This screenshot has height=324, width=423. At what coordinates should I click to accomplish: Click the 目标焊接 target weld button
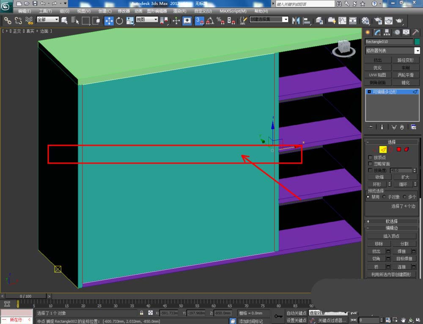point(404,258)
